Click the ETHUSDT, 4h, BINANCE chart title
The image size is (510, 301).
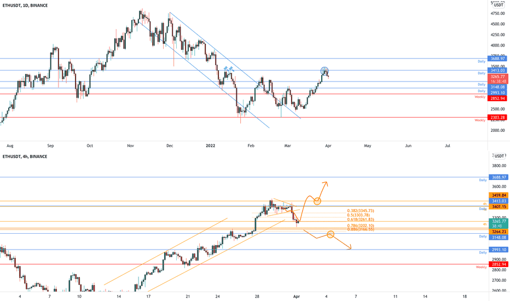(x=25, y=157)
